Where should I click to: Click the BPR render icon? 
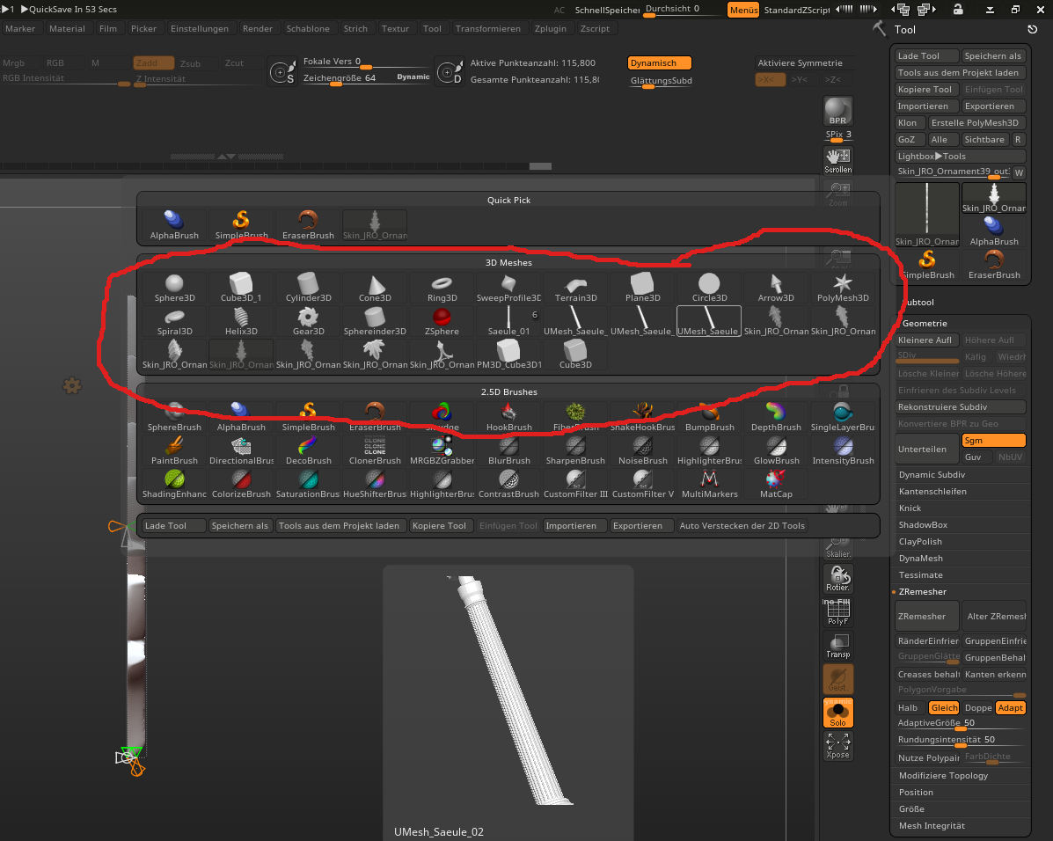[837, 112]
